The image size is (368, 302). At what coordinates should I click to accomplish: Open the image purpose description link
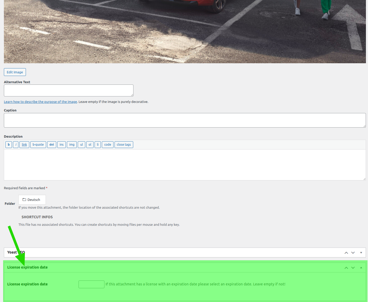(x=40, y=102)
